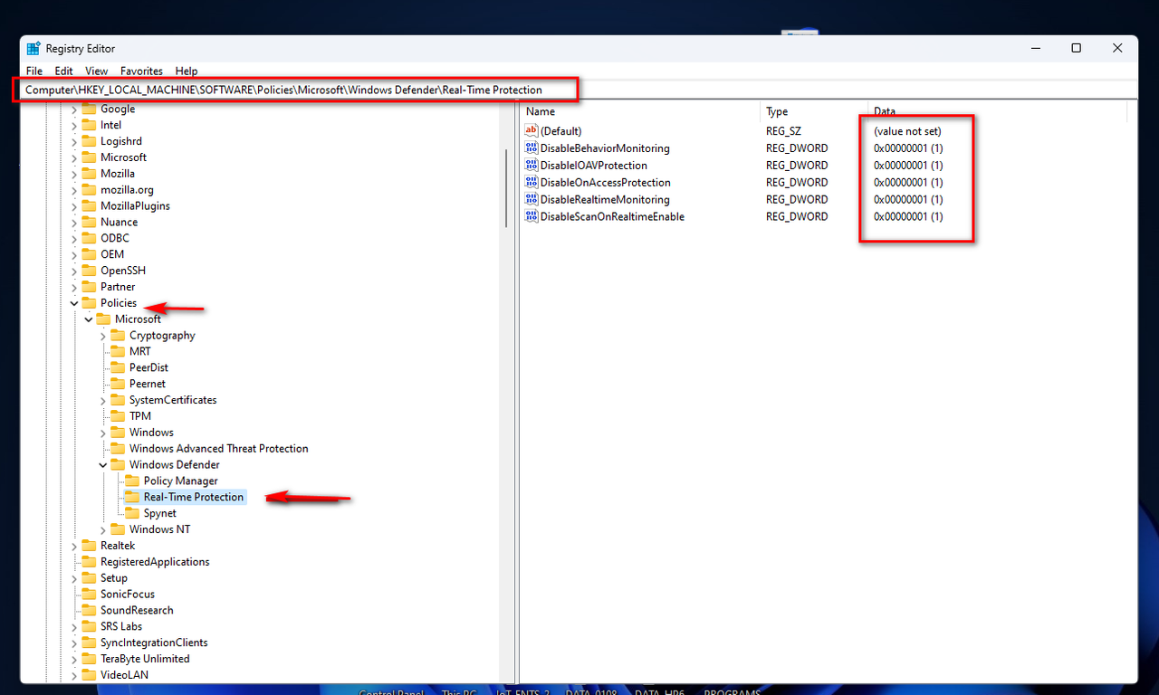The height and width of the screenshot is (695, 1159).
Task: Click the DisableOnAccessProtection DWORD value icon
Action: pos(532,183)
